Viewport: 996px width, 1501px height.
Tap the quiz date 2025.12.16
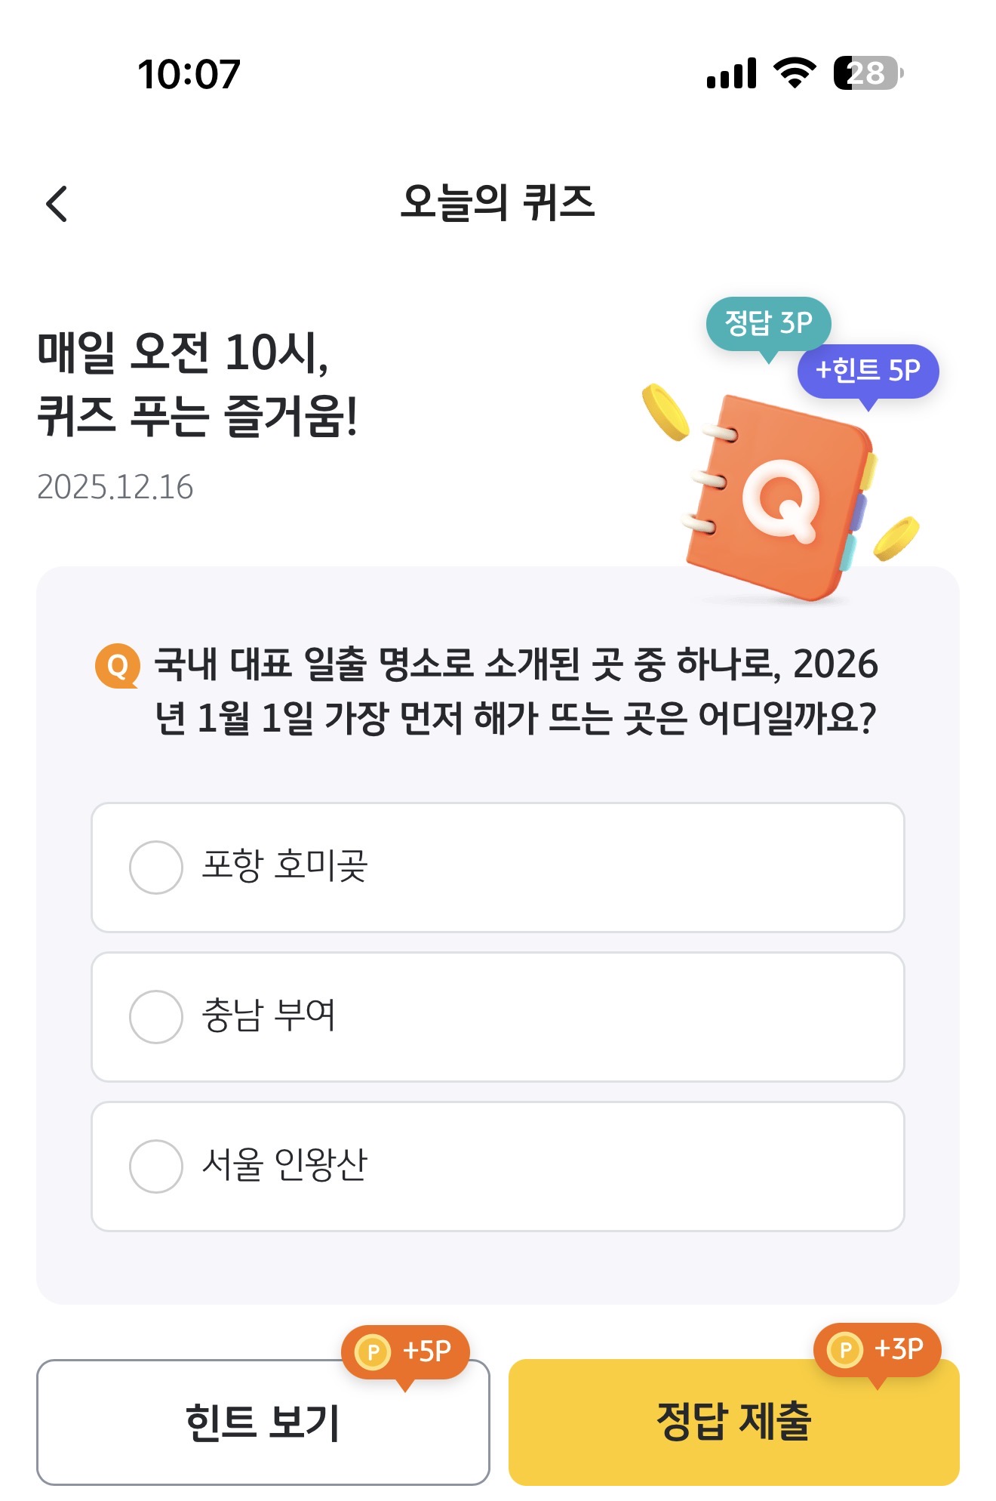click(115, 487)
